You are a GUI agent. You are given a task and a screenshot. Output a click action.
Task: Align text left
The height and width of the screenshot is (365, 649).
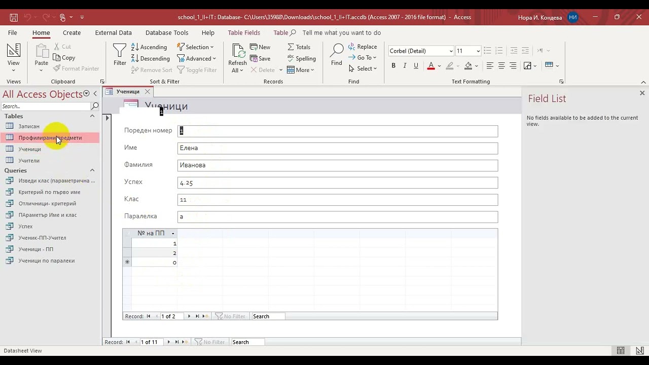click(x=490, y=65)
